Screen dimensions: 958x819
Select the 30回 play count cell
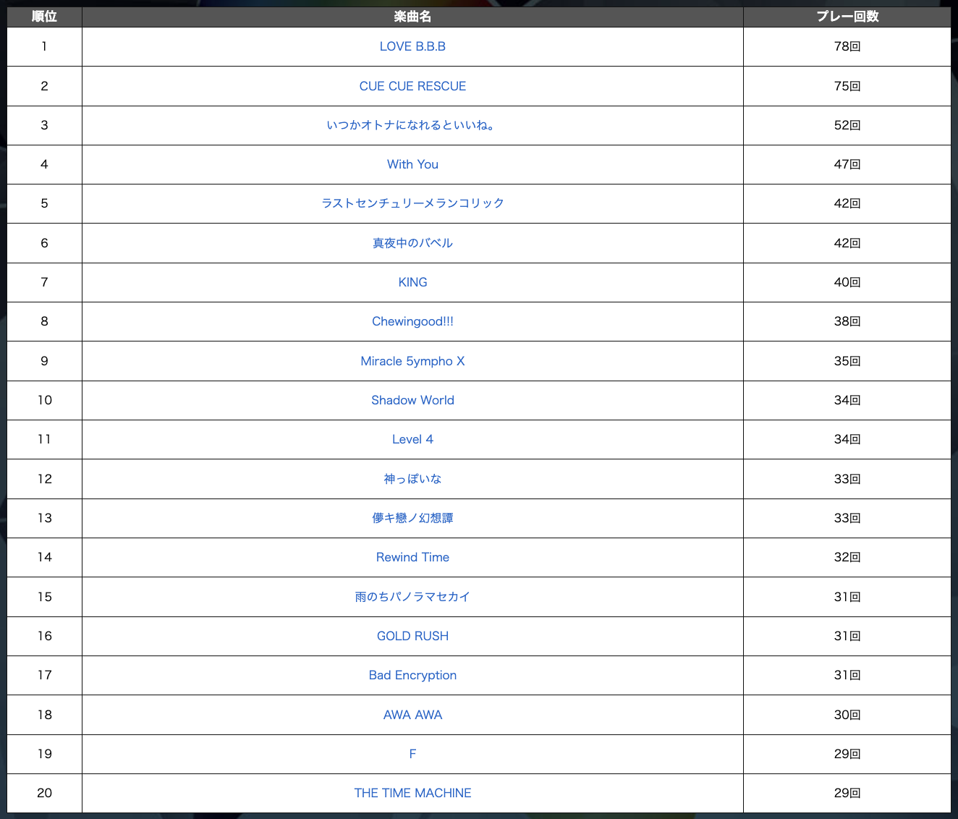pos(847,715)
